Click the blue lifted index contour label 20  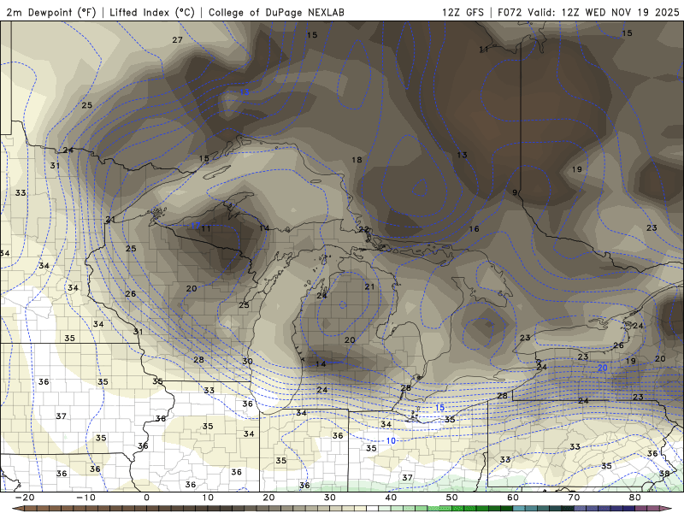click(603, 368)
